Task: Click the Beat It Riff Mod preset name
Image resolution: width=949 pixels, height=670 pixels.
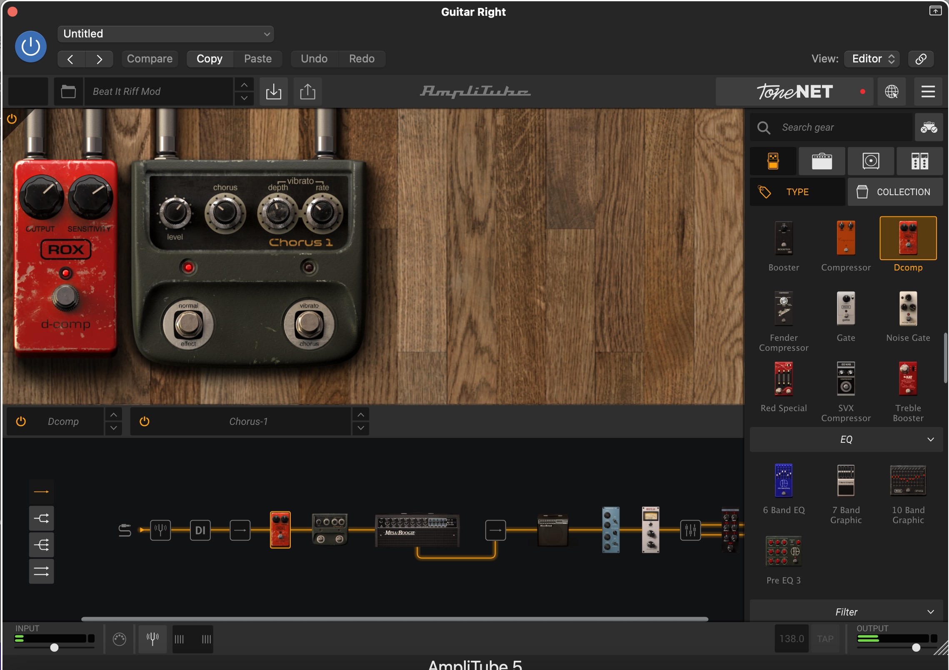Action: 158,92
